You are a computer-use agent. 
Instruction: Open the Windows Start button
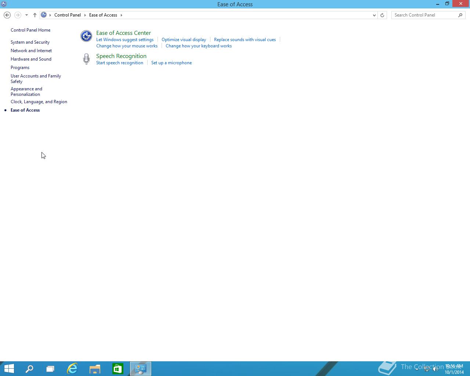pyautogui.click(x=9, y=369)
